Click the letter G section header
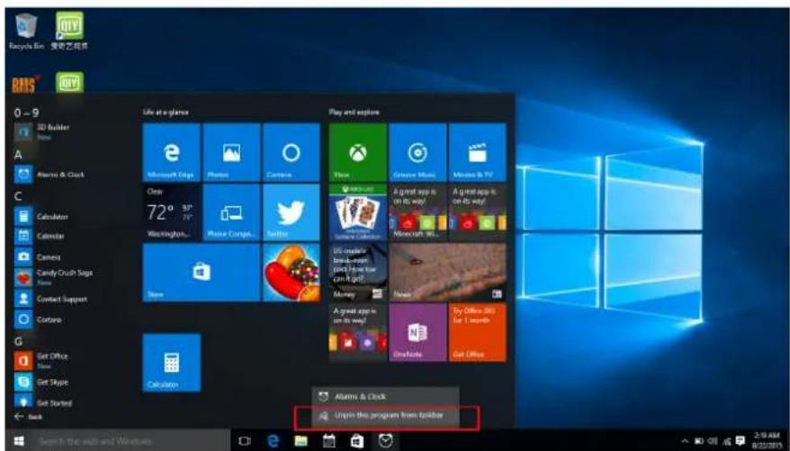Screen dimensions: 790x451 [18, 341]
